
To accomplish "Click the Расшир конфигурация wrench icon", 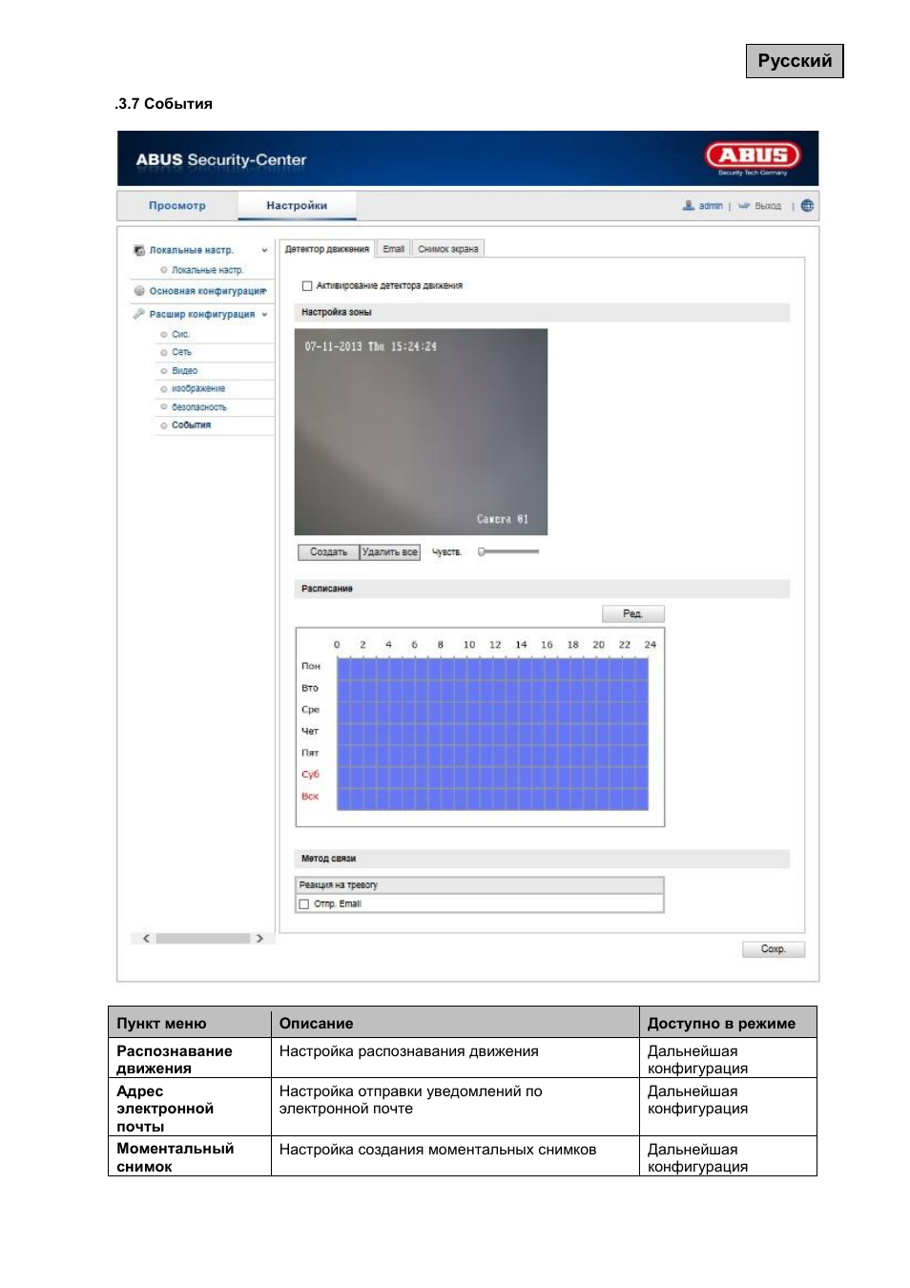I will point(139,313).
